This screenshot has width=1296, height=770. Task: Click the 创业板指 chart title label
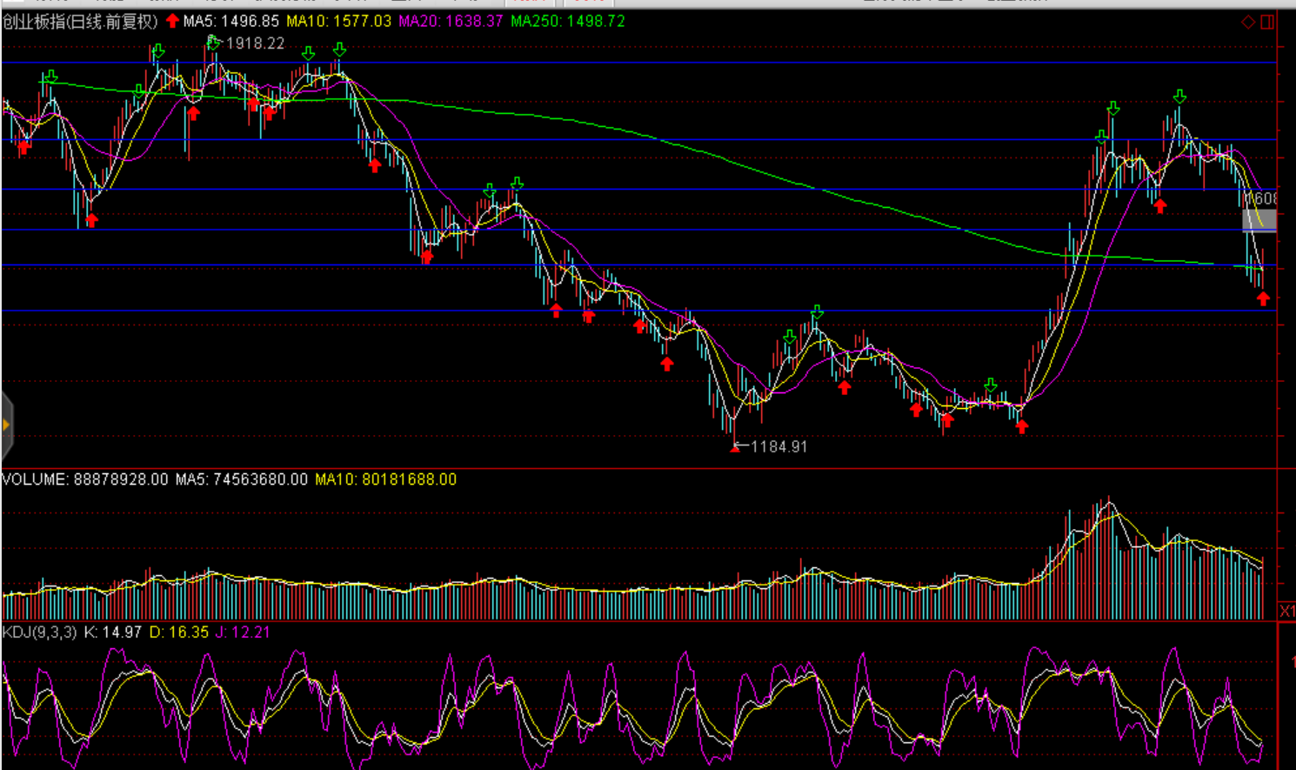pyautogui.click(x=80, y=22)
